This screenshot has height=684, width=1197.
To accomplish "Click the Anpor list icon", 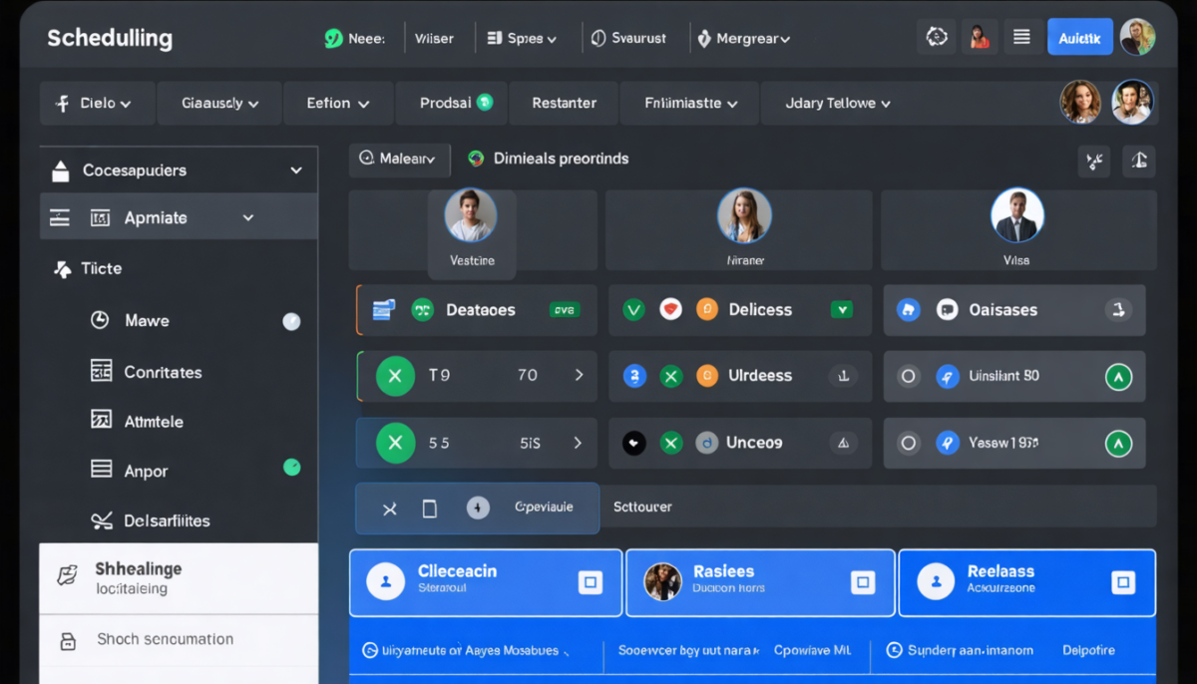I will point(101,469).
